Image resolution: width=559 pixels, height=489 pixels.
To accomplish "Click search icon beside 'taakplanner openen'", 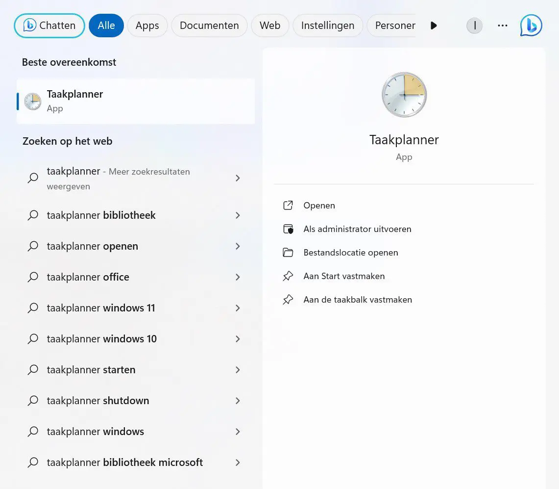I will [x=33, y=246].
